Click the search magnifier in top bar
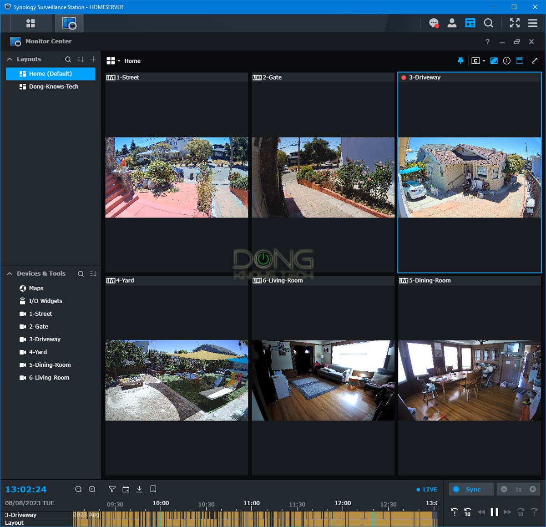The image size is (546, 527). pyautogui.click(x=488, y=23)
